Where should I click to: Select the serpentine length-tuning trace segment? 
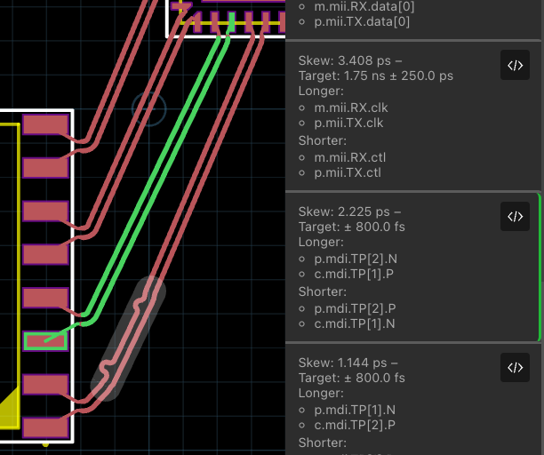131,339
